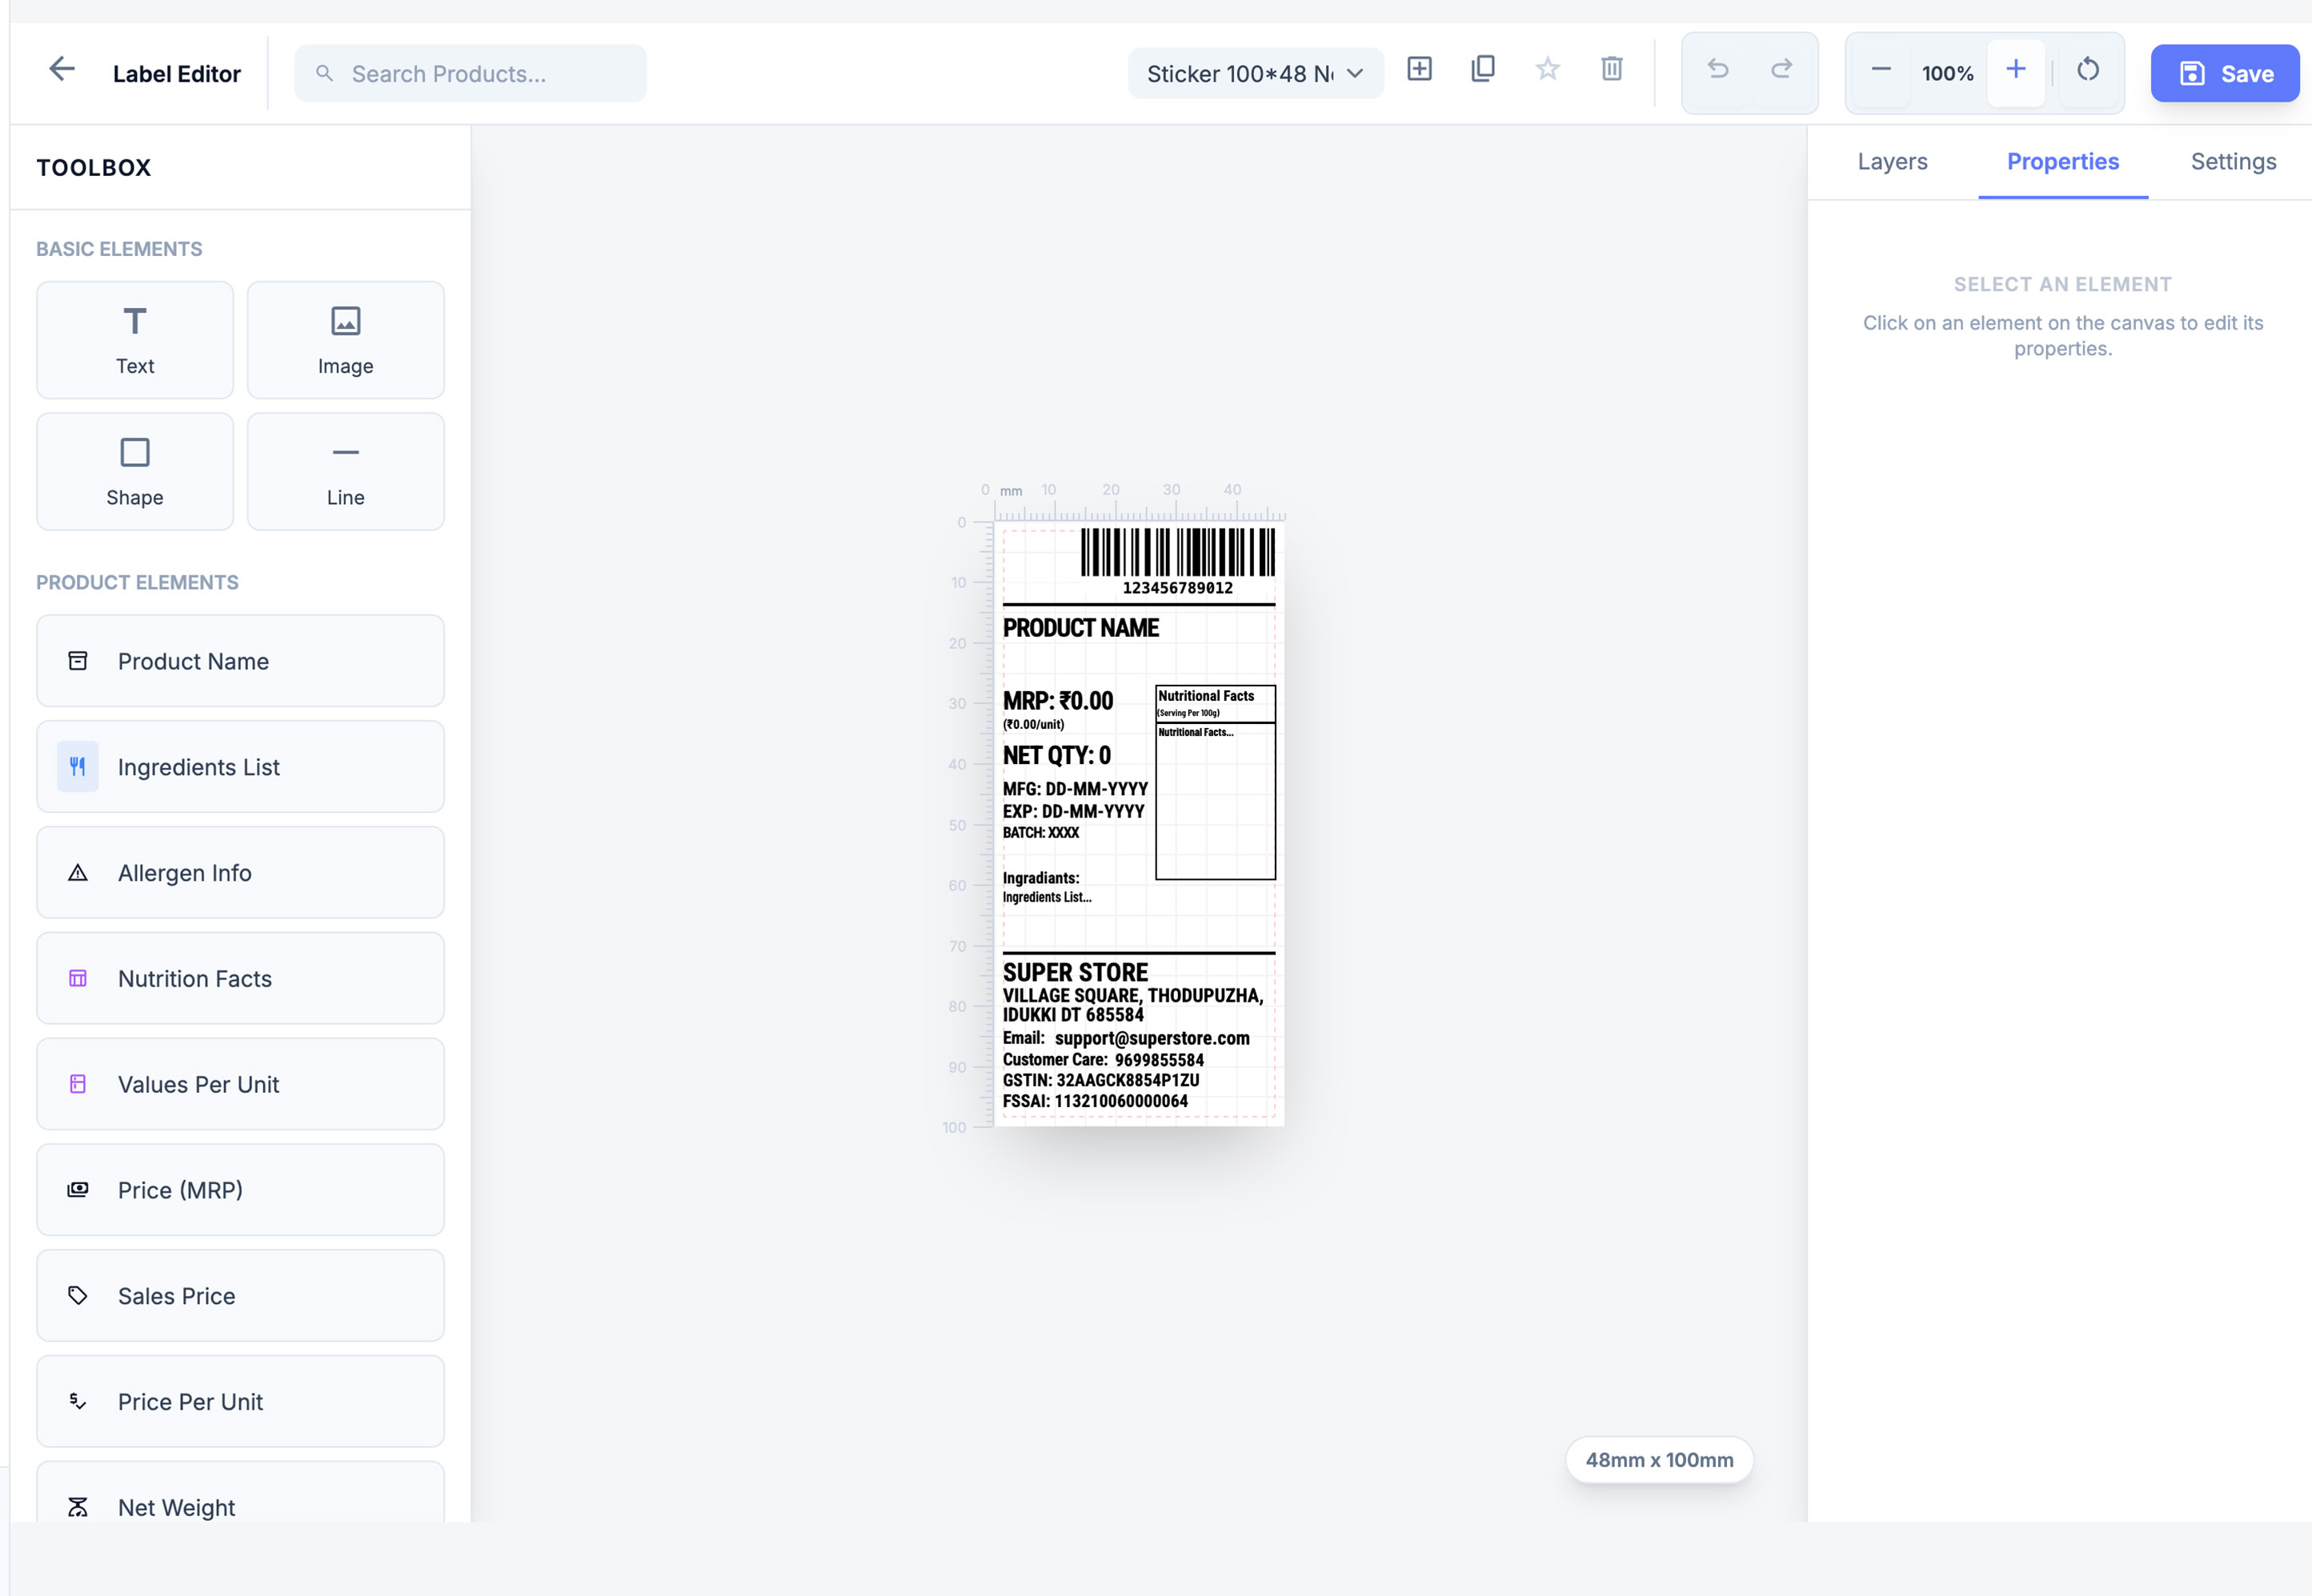Zoom in on the canvas
Screen dimensions: 2312x1596
(2015, 71)
